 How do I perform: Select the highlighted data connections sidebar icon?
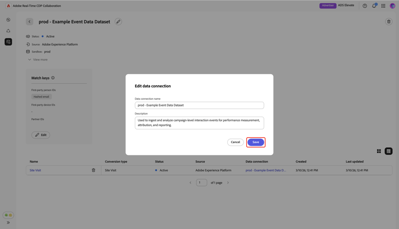9,42
